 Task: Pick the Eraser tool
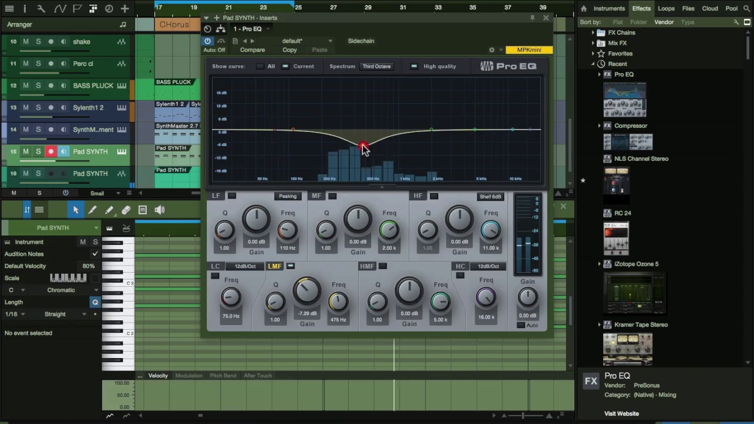(x=126, y=210)
